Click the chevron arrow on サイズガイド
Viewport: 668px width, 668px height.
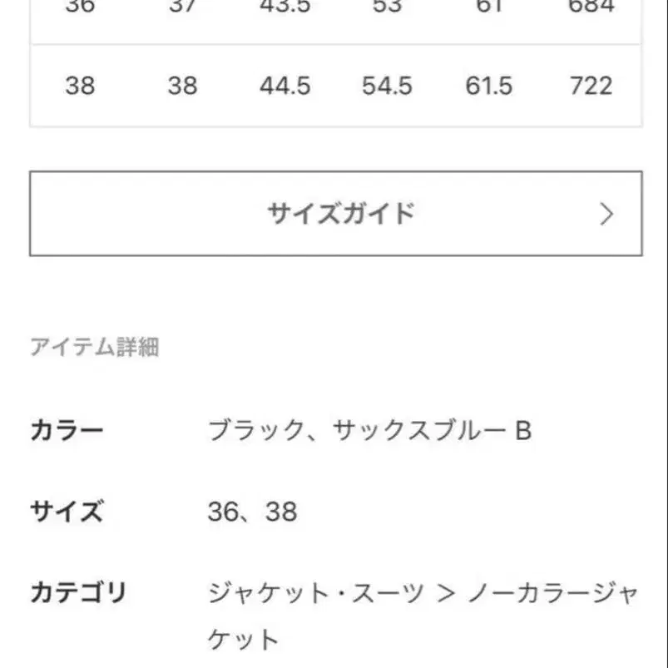(x=606, y=215)
